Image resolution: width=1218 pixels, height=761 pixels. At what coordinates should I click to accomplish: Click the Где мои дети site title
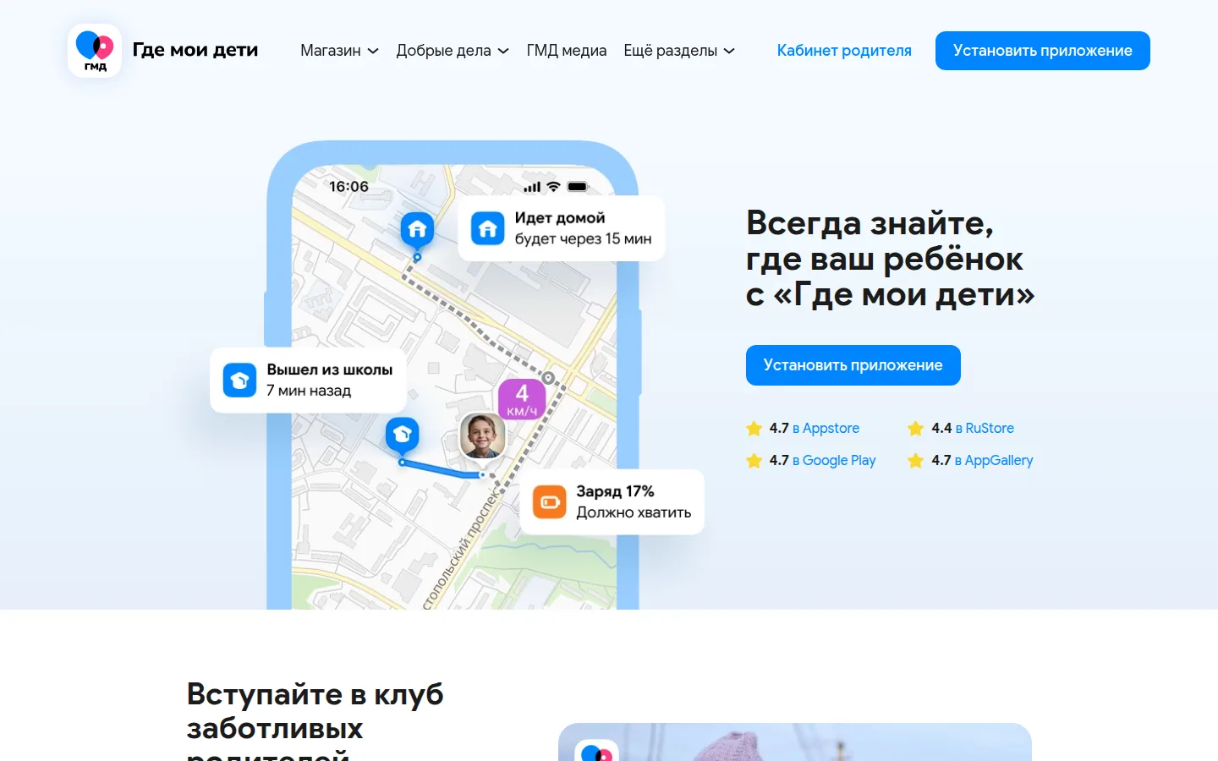click(x=195, y=51)
